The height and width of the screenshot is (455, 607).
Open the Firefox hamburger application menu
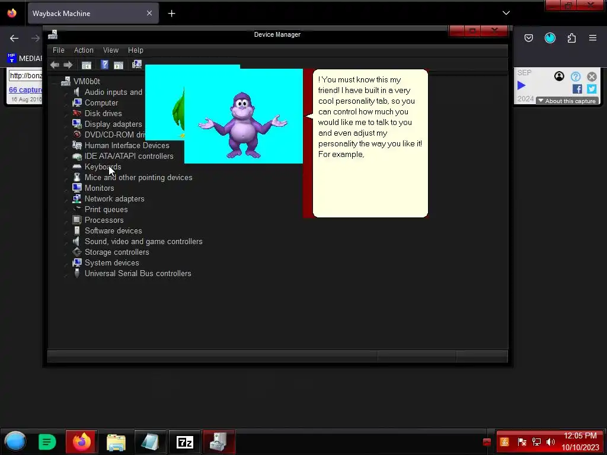[x=593, y=38]
